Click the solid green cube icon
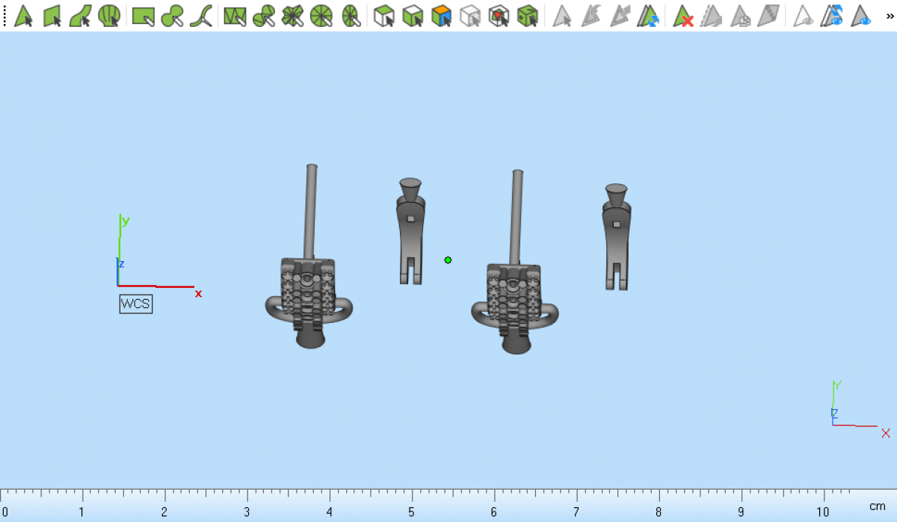Screen dimensions: 897x522 528,16
